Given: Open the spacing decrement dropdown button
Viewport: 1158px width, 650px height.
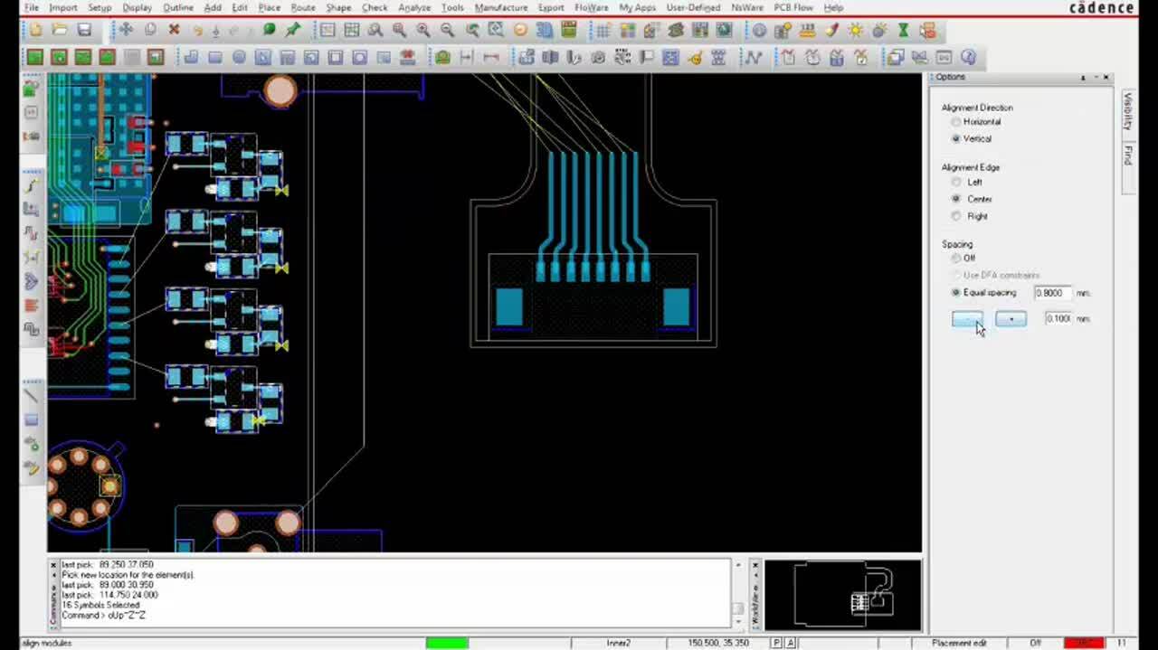Looking at the screenshot, I should coord(1011,318).
